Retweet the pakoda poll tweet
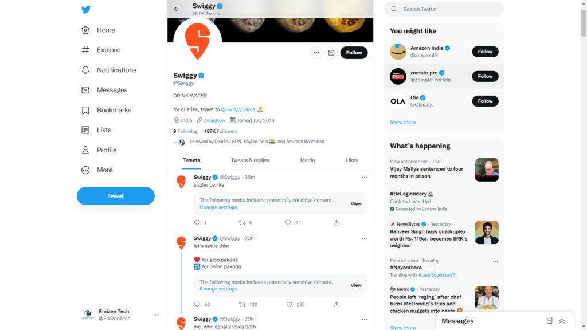 [241, 304]
